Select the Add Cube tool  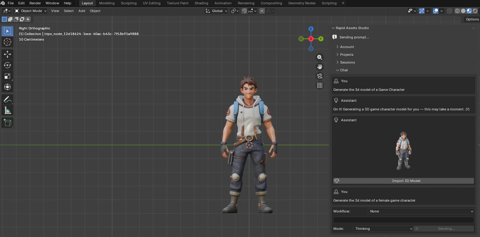[x=7, y=123]
